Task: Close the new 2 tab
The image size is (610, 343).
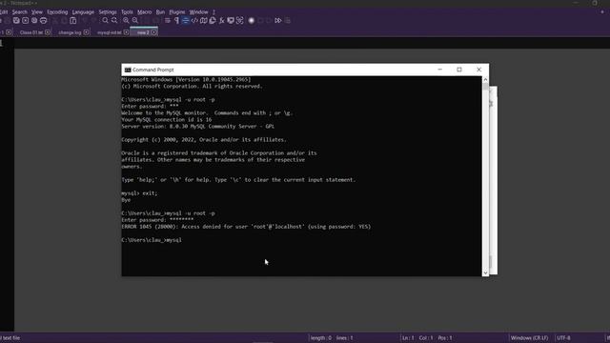Action: click(154, 32)
